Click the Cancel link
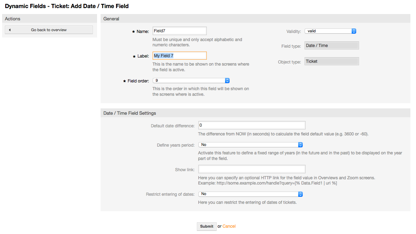The image size is (416, 234). [x=229, y=226]
